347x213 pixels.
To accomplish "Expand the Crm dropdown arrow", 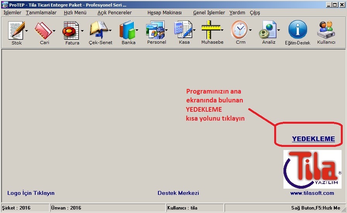I will (250, 31).
